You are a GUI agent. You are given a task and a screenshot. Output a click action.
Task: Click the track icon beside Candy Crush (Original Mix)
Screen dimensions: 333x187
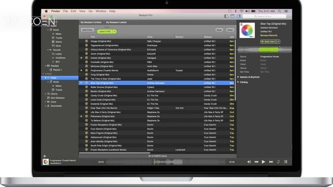point(86,96)
